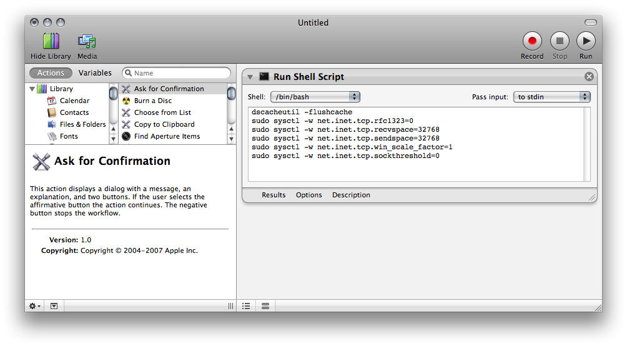Show the workflow log list view
The width and height of the screenshot is (627, 346).
point(246,306)
